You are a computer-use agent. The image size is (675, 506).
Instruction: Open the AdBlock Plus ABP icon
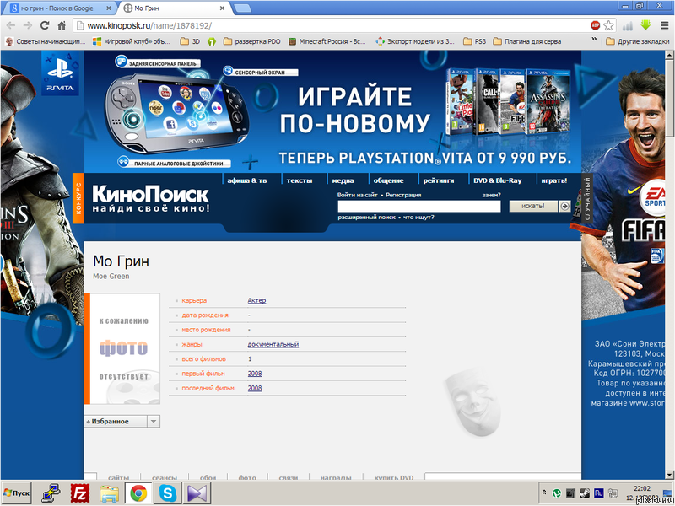coord(595,25)
